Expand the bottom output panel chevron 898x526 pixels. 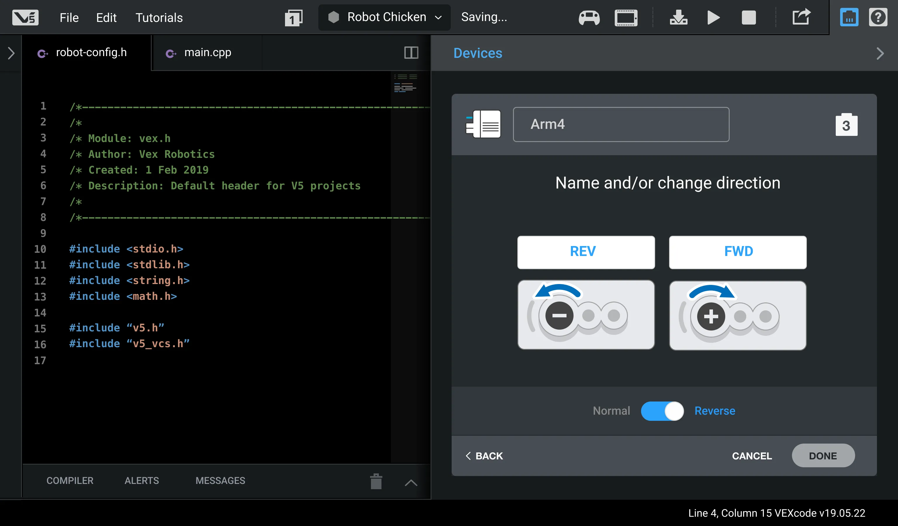(x=410, y=482)
